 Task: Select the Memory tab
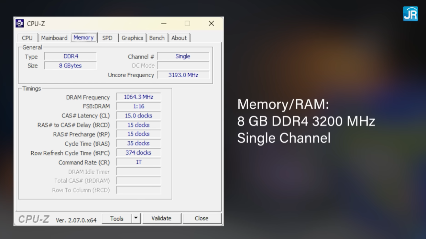(84, 38)
